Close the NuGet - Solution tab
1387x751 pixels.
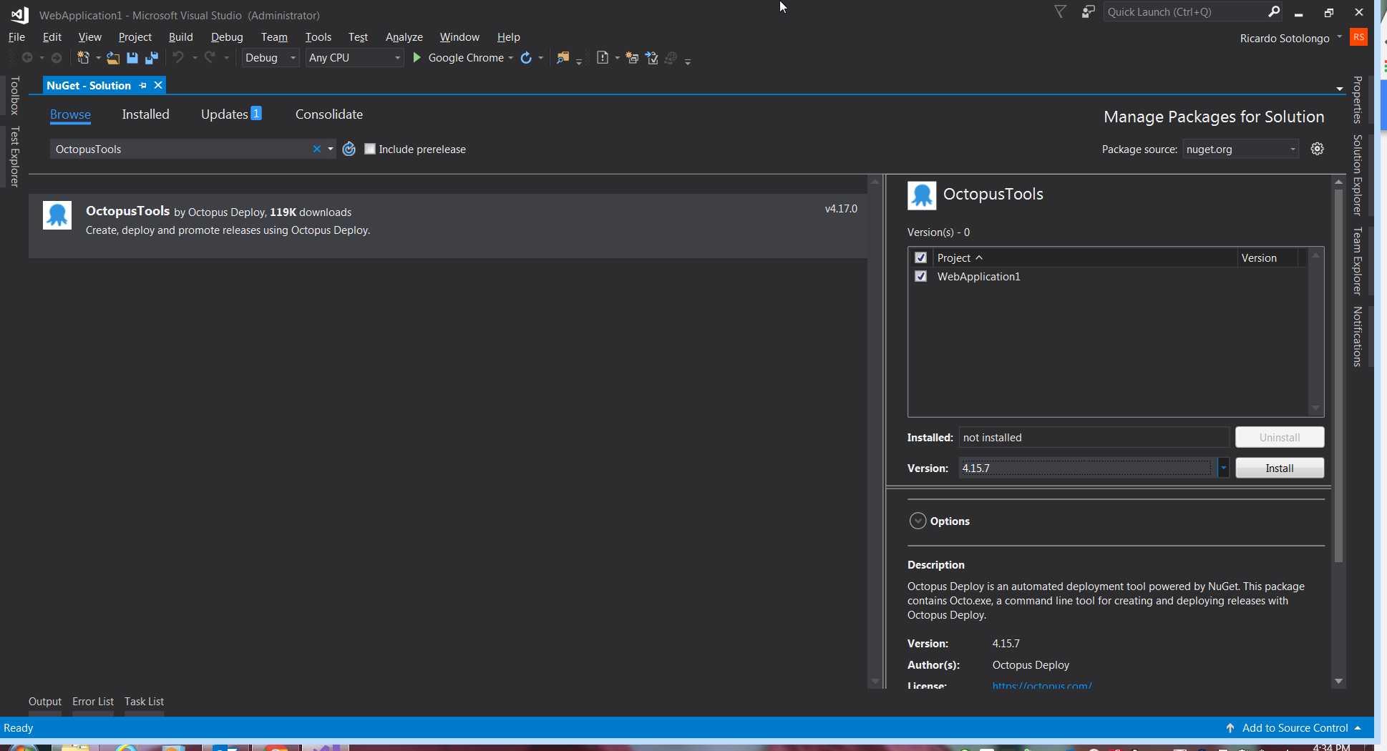coord(158,85)
